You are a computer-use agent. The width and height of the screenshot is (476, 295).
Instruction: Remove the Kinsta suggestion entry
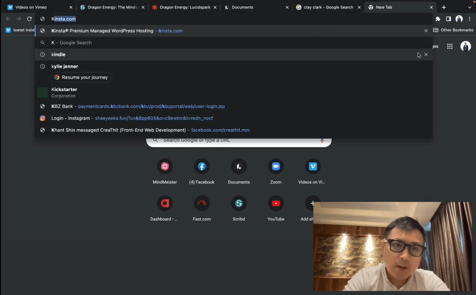(x=426, y=31)
